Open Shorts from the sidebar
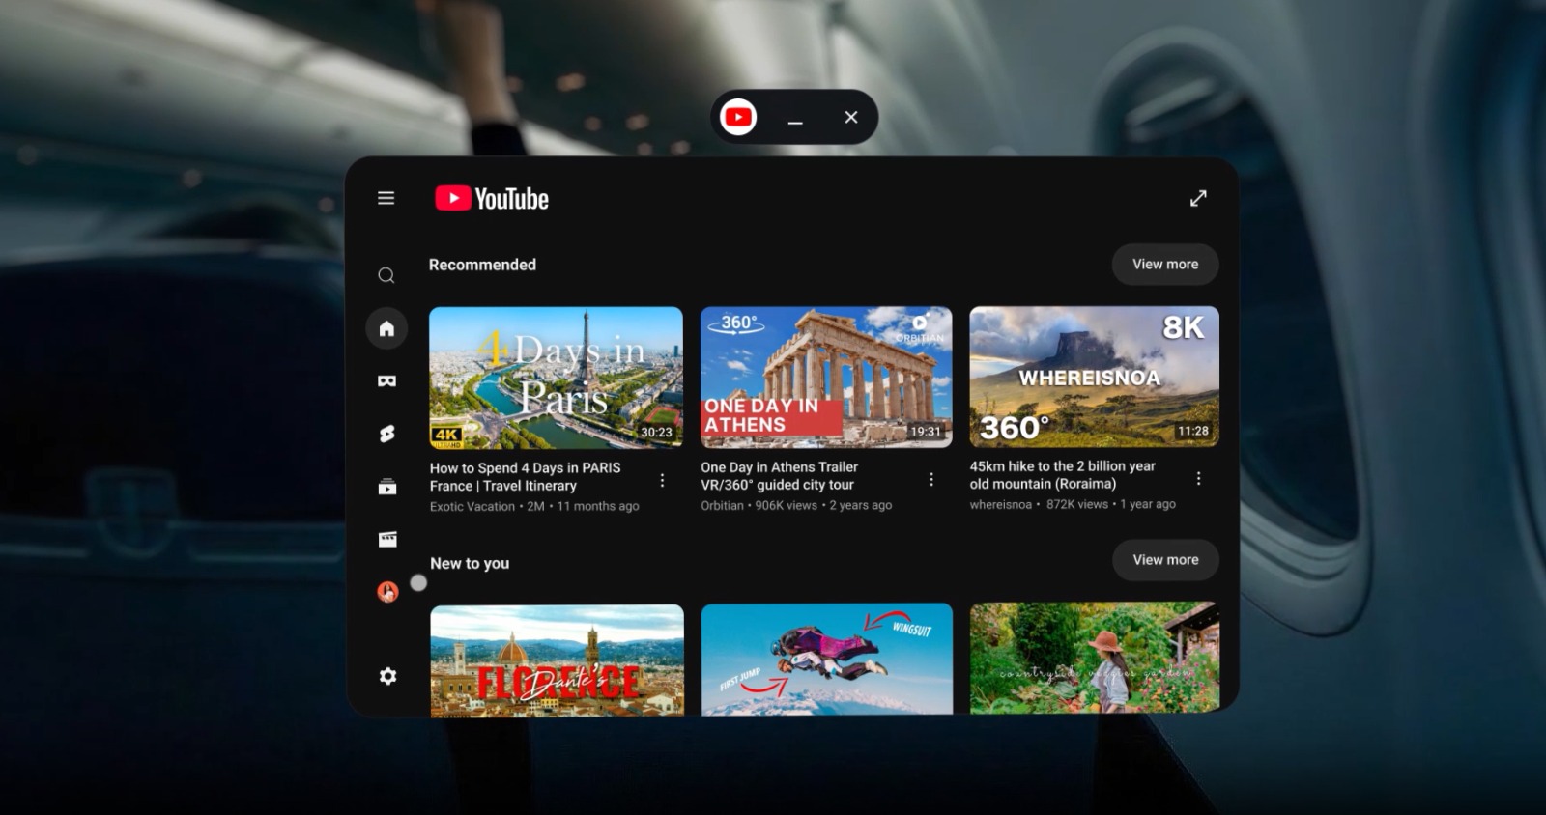The image size is (1546, 815). pos(386,434)
